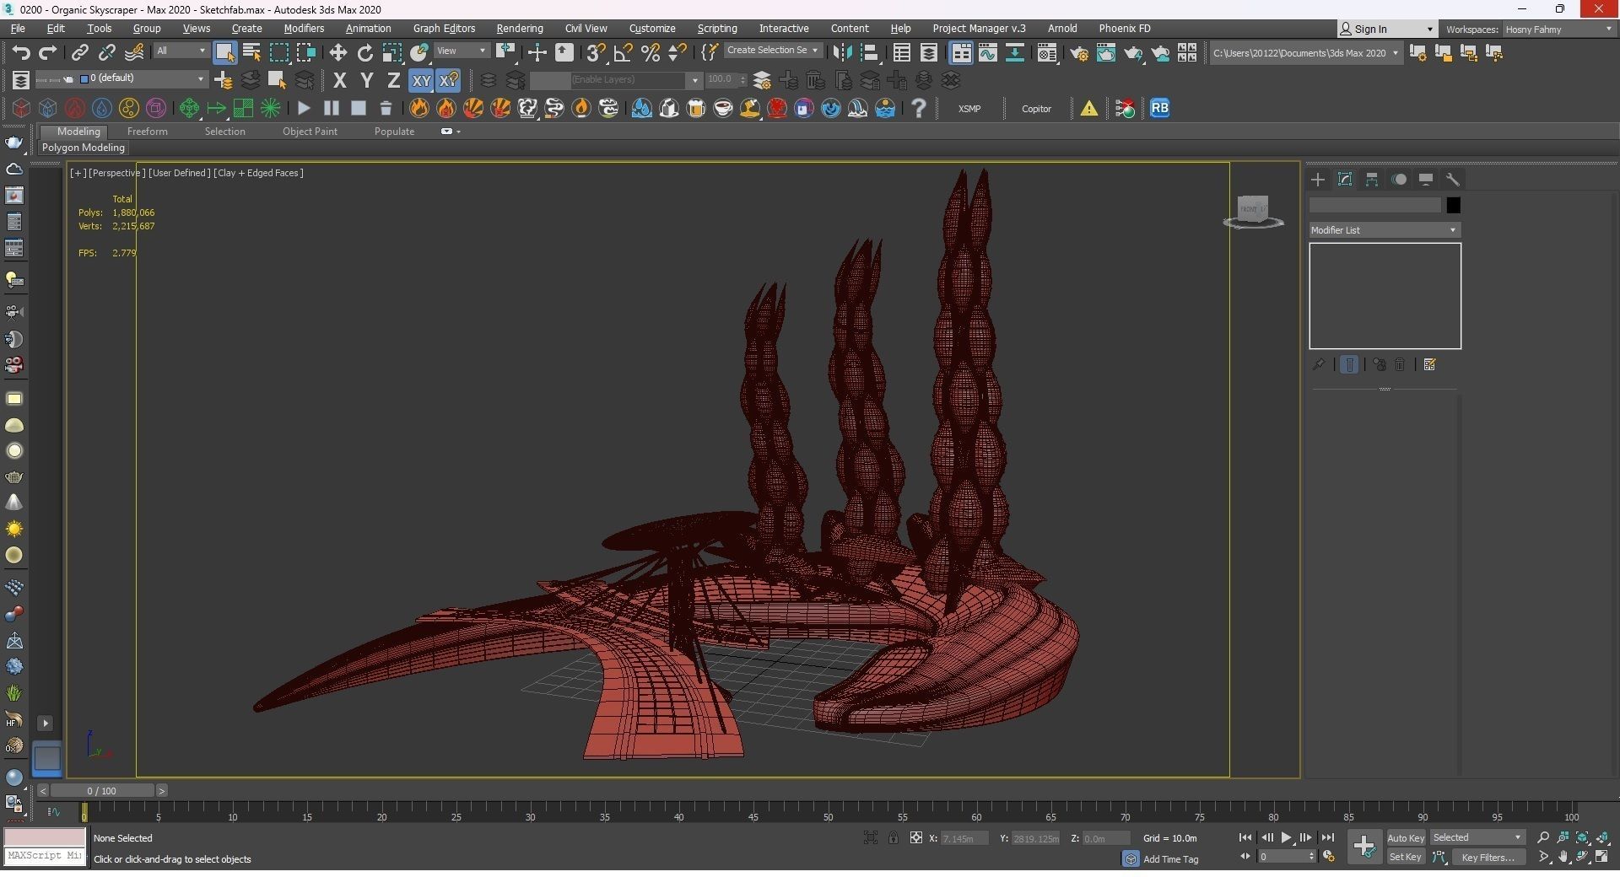The height and width of the screenshot is (877, 1620).
Task: Click the Render Setup teapot icon
Action: tap(1078, 53)
